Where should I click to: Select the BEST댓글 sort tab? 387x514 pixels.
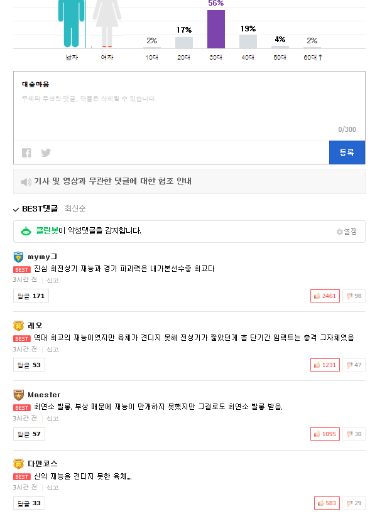pyautogui.click(x=39, y=208)
